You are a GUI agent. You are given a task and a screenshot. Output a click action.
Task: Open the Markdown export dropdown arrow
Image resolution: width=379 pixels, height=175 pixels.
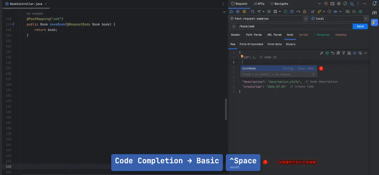(340, 12)
